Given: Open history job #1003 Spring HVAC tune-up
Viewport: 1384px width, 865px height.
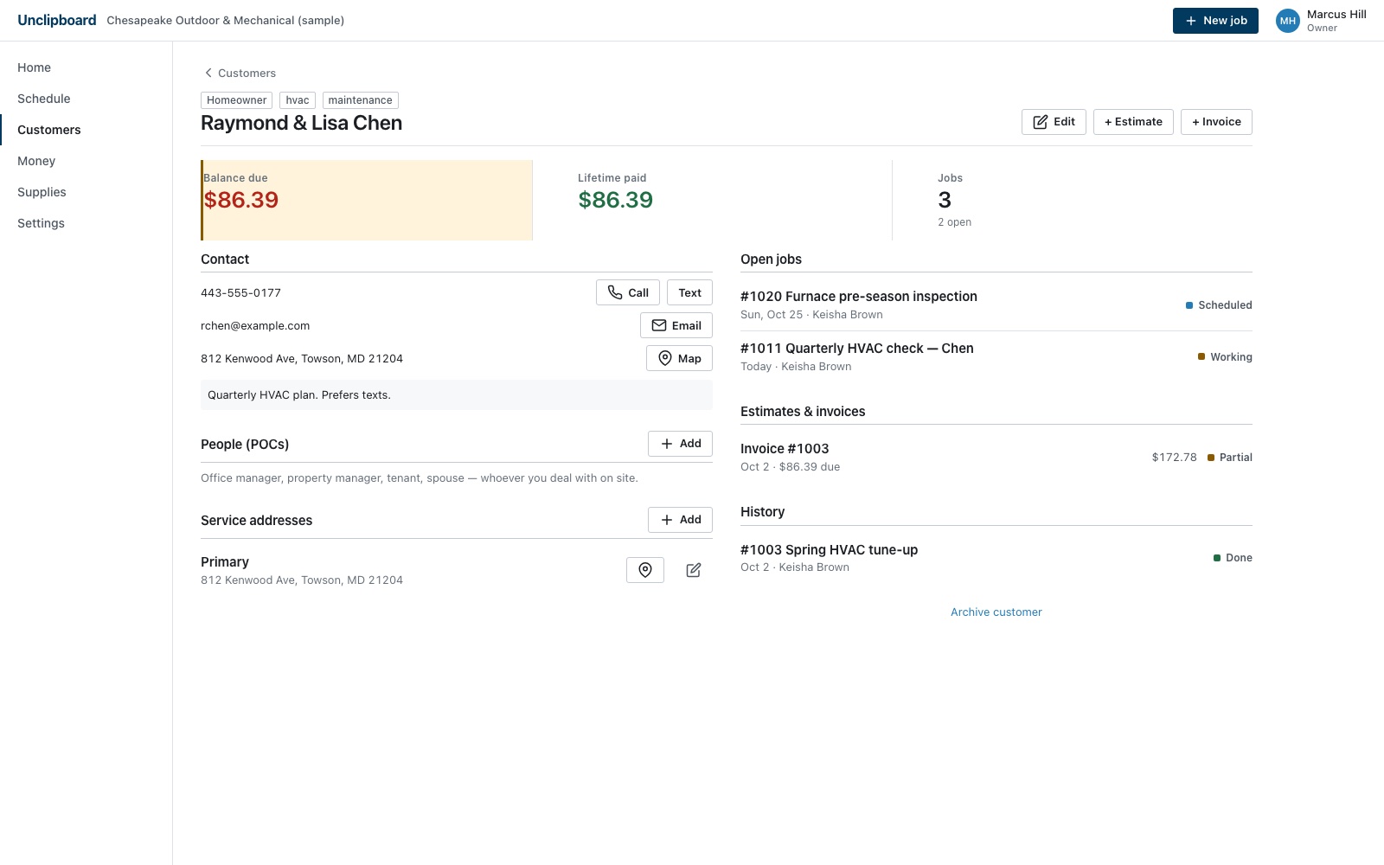Looking at the screenshot, I should click(x=996, y=558).
